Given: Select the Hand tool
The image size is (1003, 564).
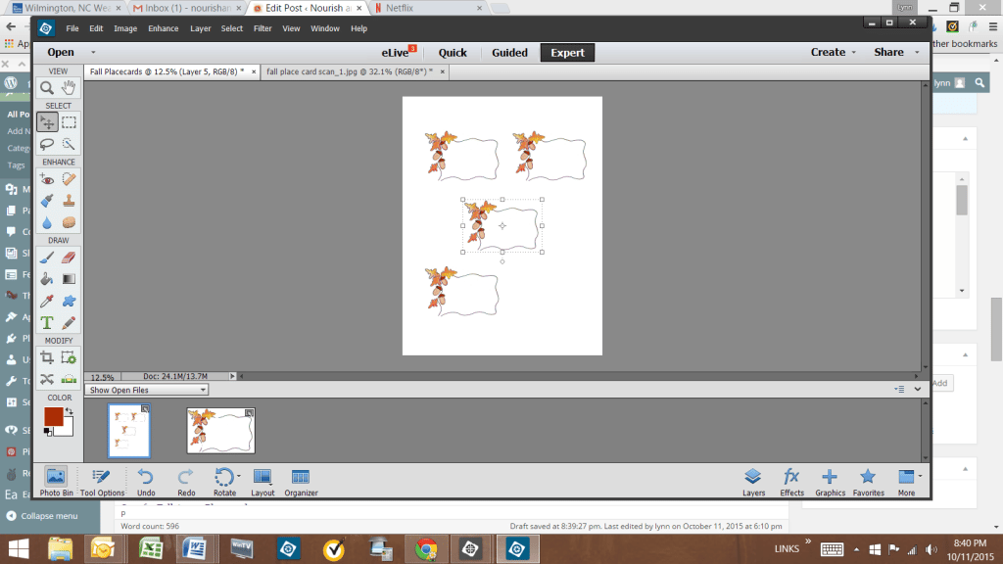Looking at the screenshot, I should pos(69,88).
